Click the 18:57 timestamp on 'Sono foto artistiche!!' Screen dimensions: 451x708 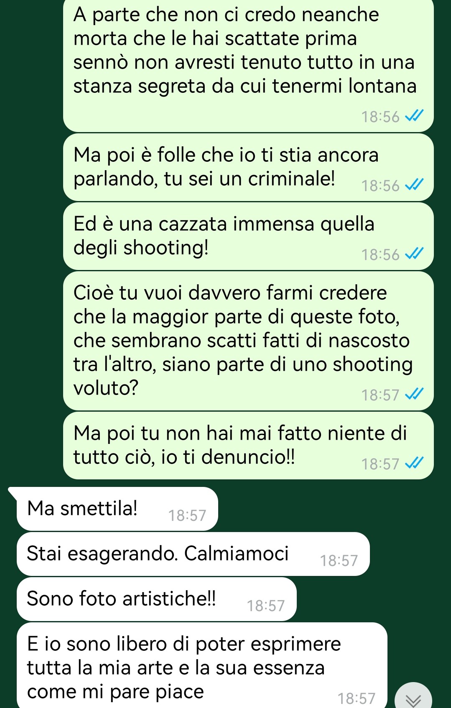(266, 606)
